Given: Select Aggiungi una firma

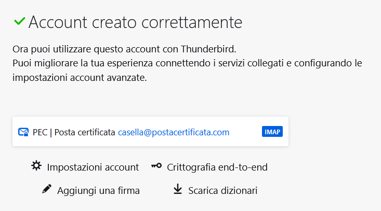Looking at the screenshot, I should pyautogui.click(x=98, y=191).
